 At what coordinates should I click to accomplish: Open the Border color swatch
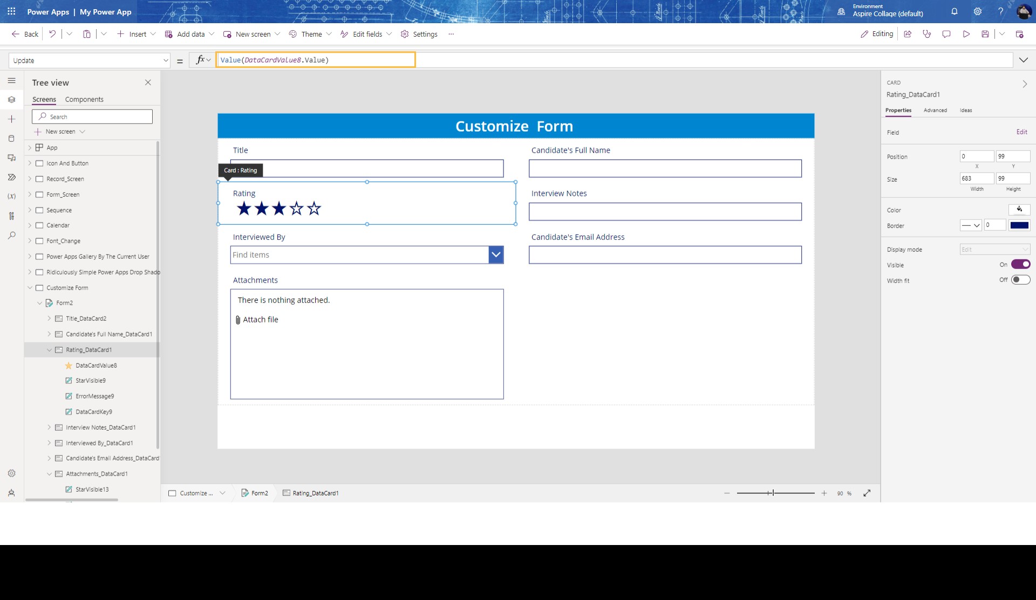[1020, 225]
